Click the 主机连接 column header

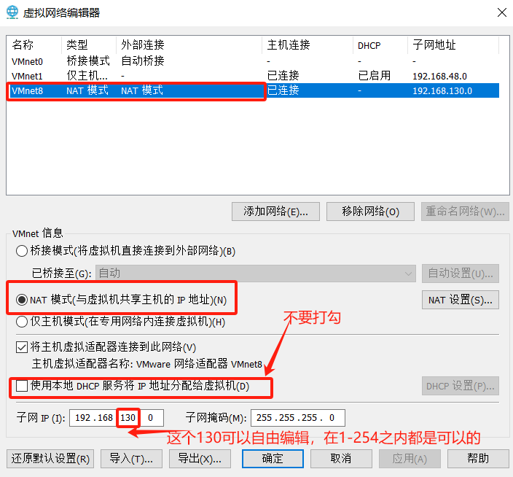click(308, 44)
